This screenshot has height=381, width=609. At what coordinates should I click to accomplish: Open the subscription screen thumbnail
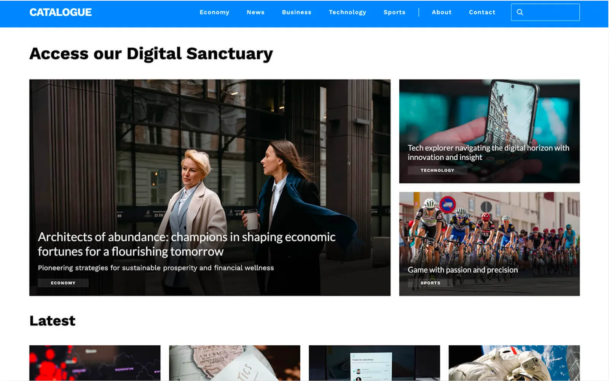374,363
